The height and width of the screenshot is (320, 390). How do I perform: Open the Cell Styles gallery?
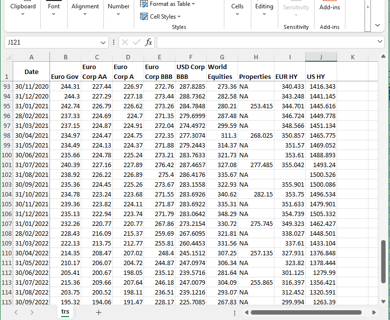(x=160, y=17)
